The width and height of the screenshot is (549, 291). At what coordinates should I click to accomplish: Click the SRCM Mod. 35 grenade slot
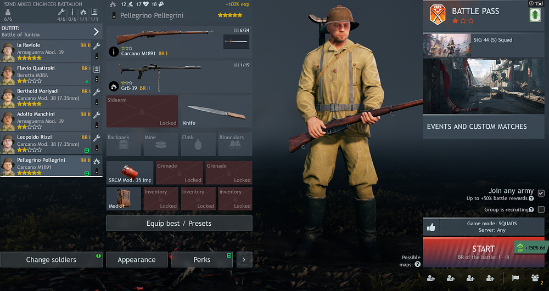pos(130,173)
